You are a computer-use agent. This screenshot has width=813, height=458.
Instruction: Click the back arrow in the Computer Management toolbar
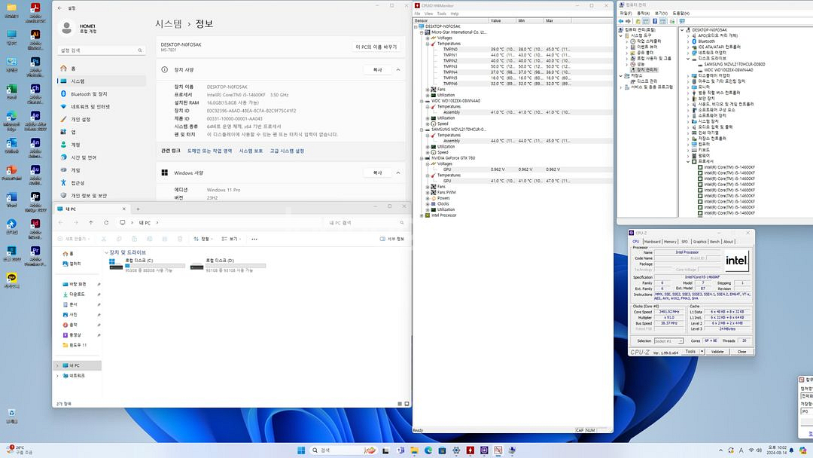pos(621,21)
